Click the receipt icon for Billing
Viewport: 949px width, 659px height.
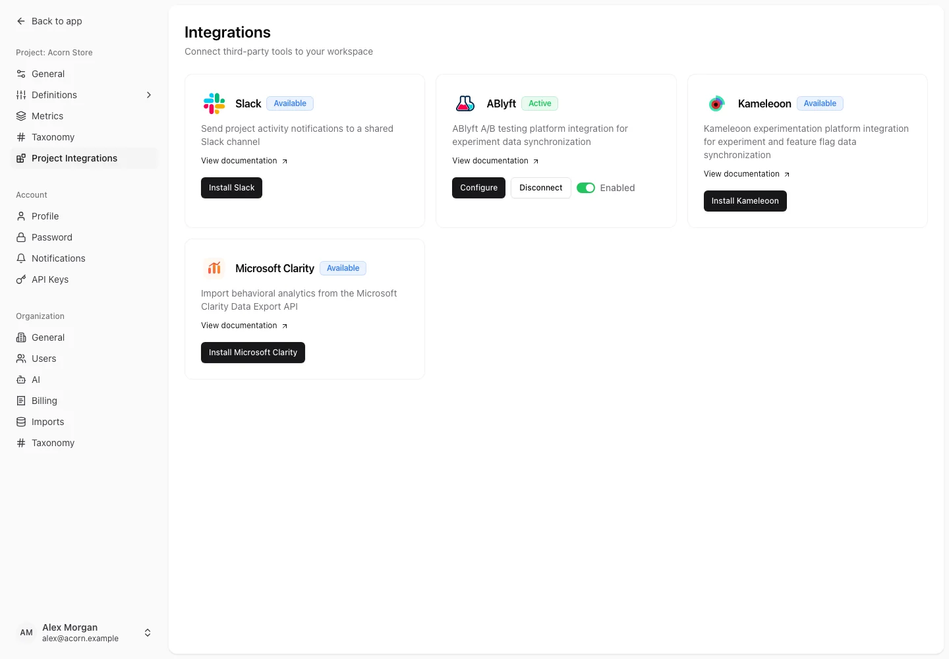point(21,401)
